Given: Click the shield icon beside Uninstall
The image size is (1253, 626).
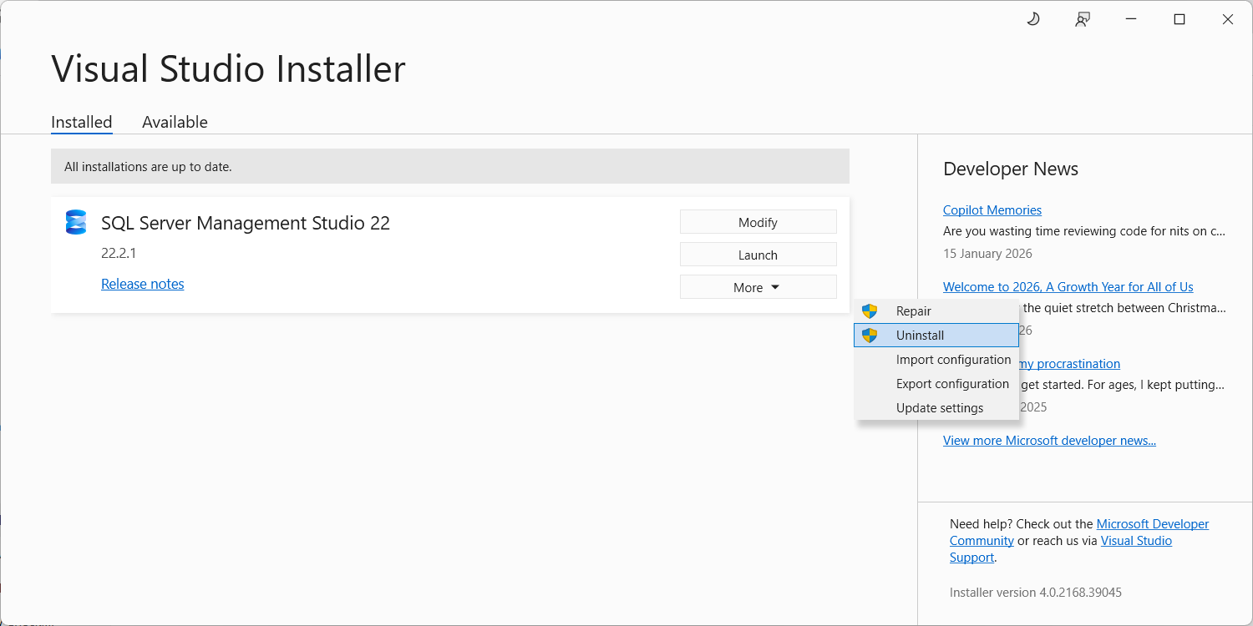Looking at the screenshot, I should coord(870,336).
